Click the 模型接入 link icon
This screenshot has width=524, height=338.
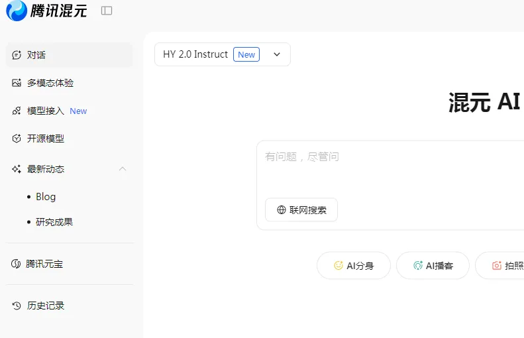click(17, 111)
